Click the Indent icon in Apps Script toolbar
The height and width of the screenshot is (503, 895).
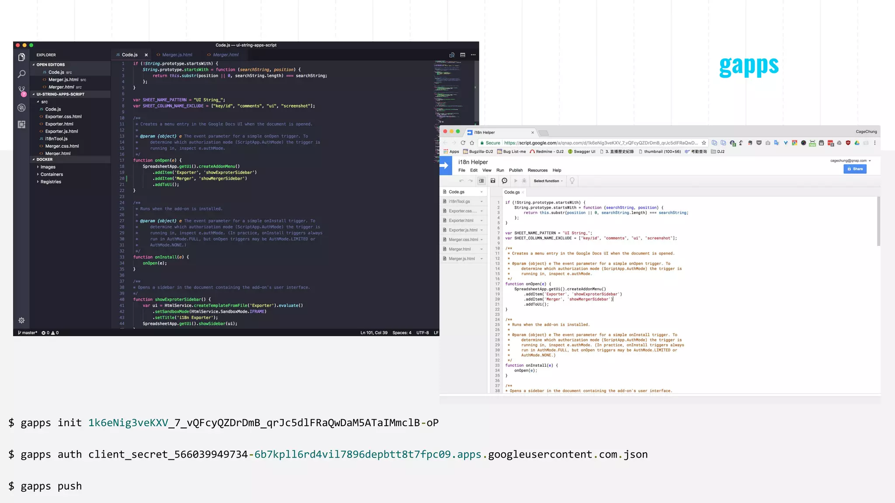pos(481,181)
